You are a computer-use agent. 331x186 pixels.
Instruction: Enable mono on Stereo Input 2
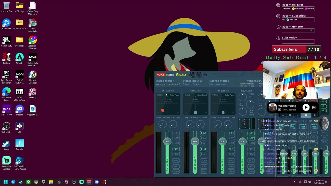tap(204, 161)
